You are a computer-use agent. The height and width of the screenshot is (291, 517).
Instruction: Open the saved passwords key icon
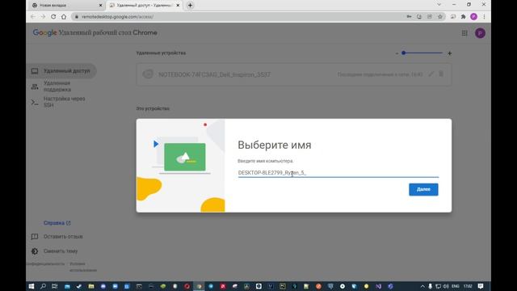pos(409,16)
